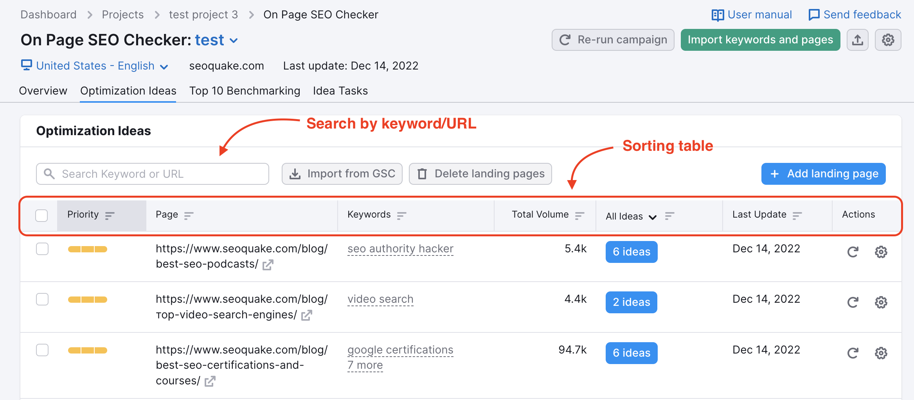Toggle the select-all checkbox in table header

point(41,215)
